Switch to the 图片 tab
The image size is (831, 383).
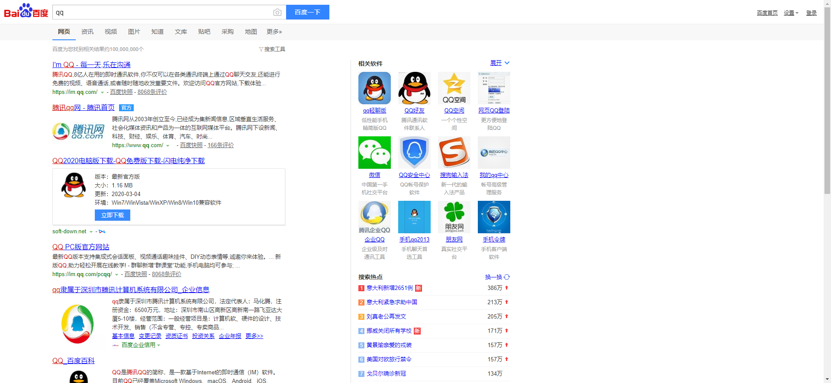pyautogui.click(x=134, y=32)
